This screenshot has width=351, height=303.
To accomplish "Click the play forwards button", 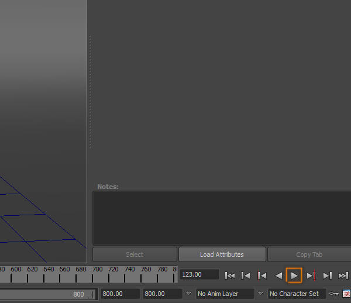I will pos(294,275).
